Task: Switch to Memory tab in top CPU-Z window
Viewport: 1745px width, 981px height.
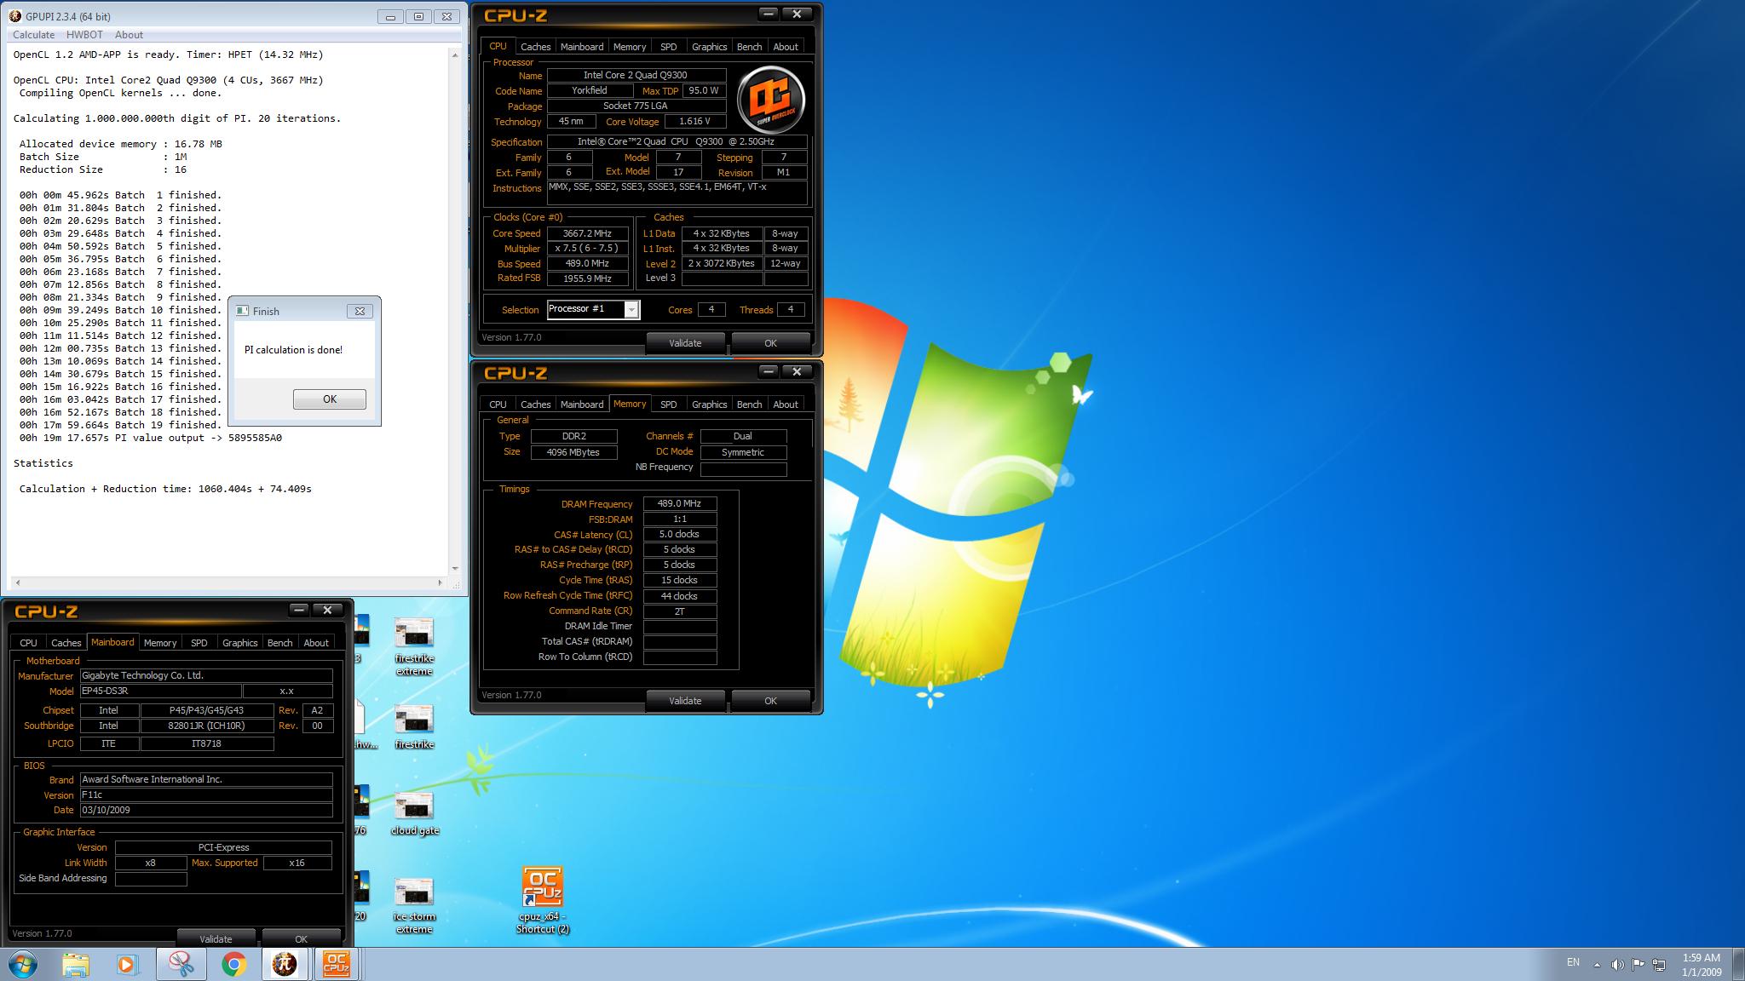Action: tap(630, 47)
